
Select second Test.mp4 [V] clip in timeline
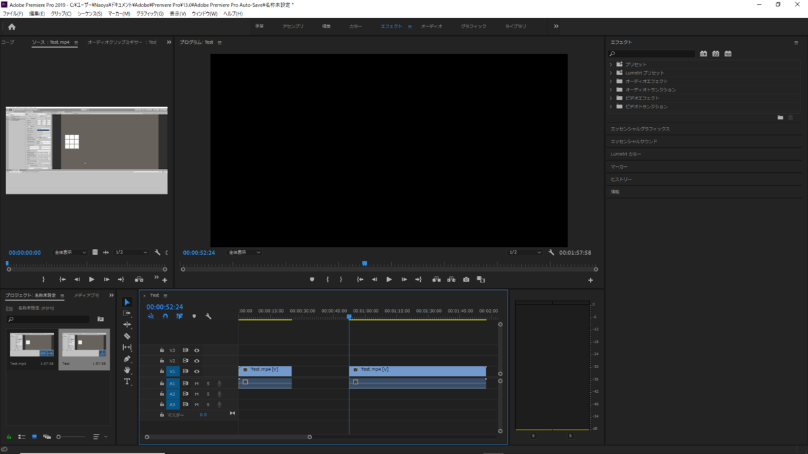[x=417, y=371]
